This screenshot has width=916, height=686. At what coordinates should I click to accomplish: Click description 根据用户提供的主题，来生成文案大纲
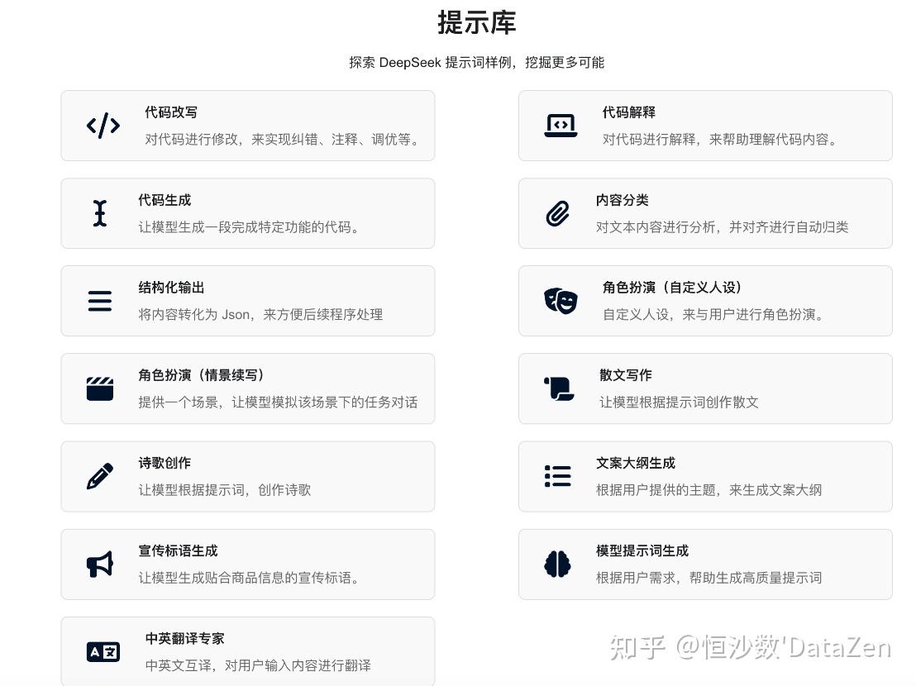point(708,490)
